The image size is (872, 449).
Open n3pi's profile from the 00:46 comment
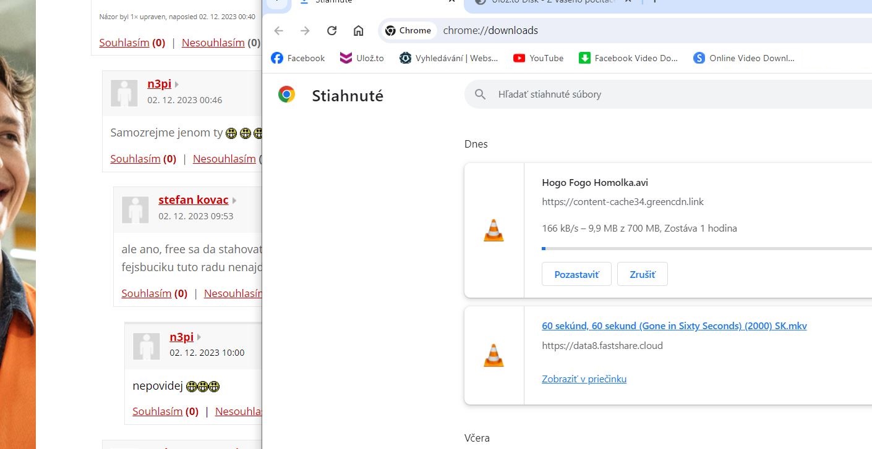159,84
